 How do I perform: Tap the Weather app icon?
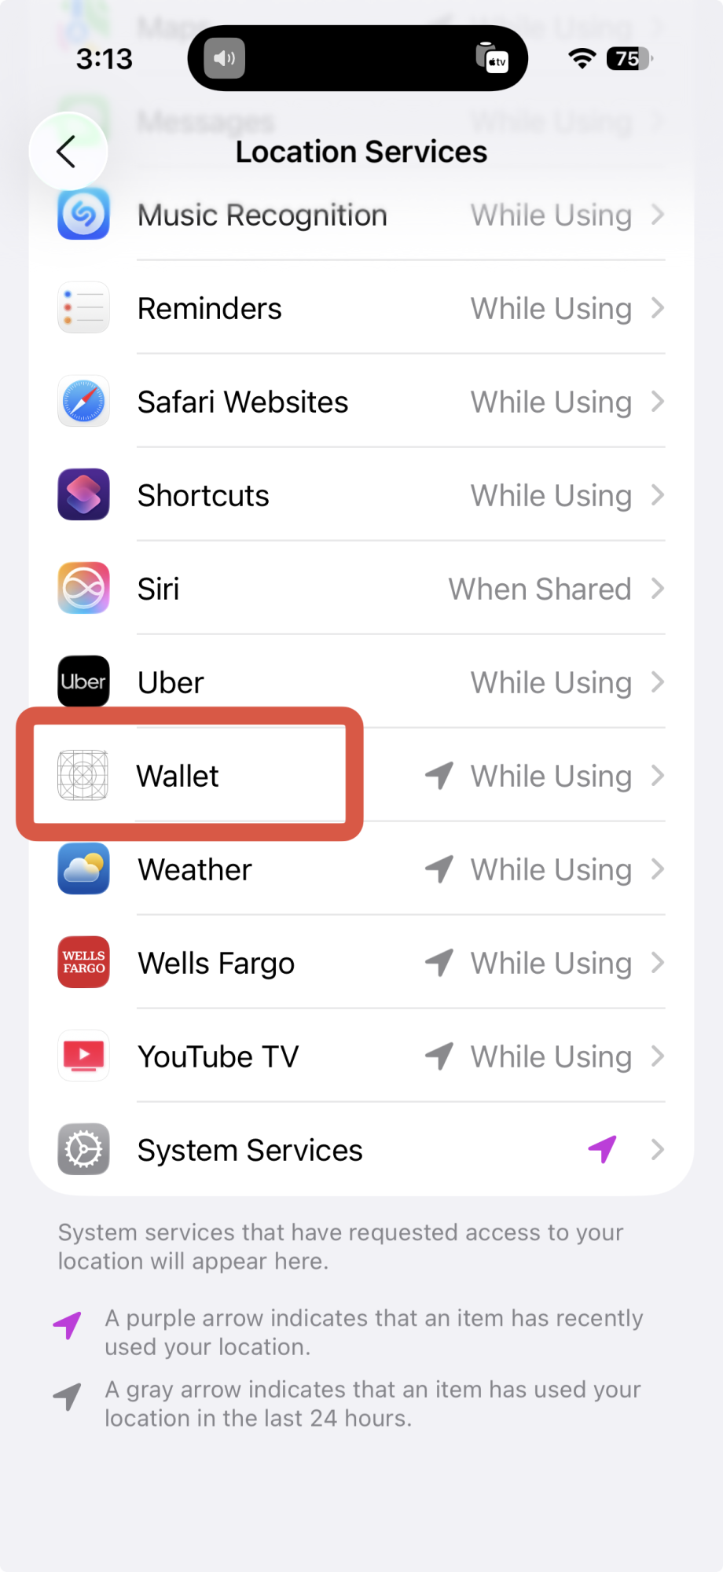[x=83, y=869]
